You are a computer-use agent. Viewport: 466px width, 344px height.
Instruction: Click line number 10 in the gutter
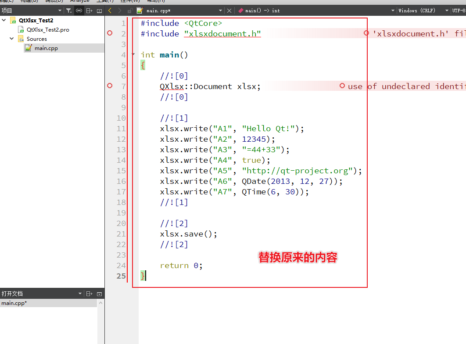[x=121, y=118]
